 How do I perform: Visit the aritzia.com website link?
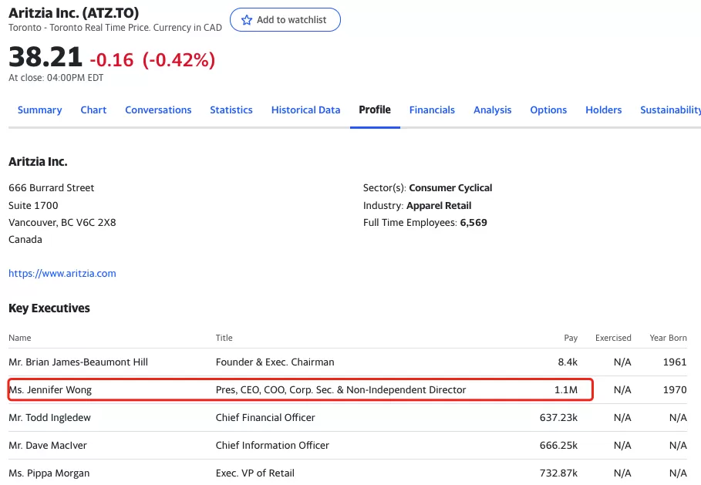coord(62,274)
